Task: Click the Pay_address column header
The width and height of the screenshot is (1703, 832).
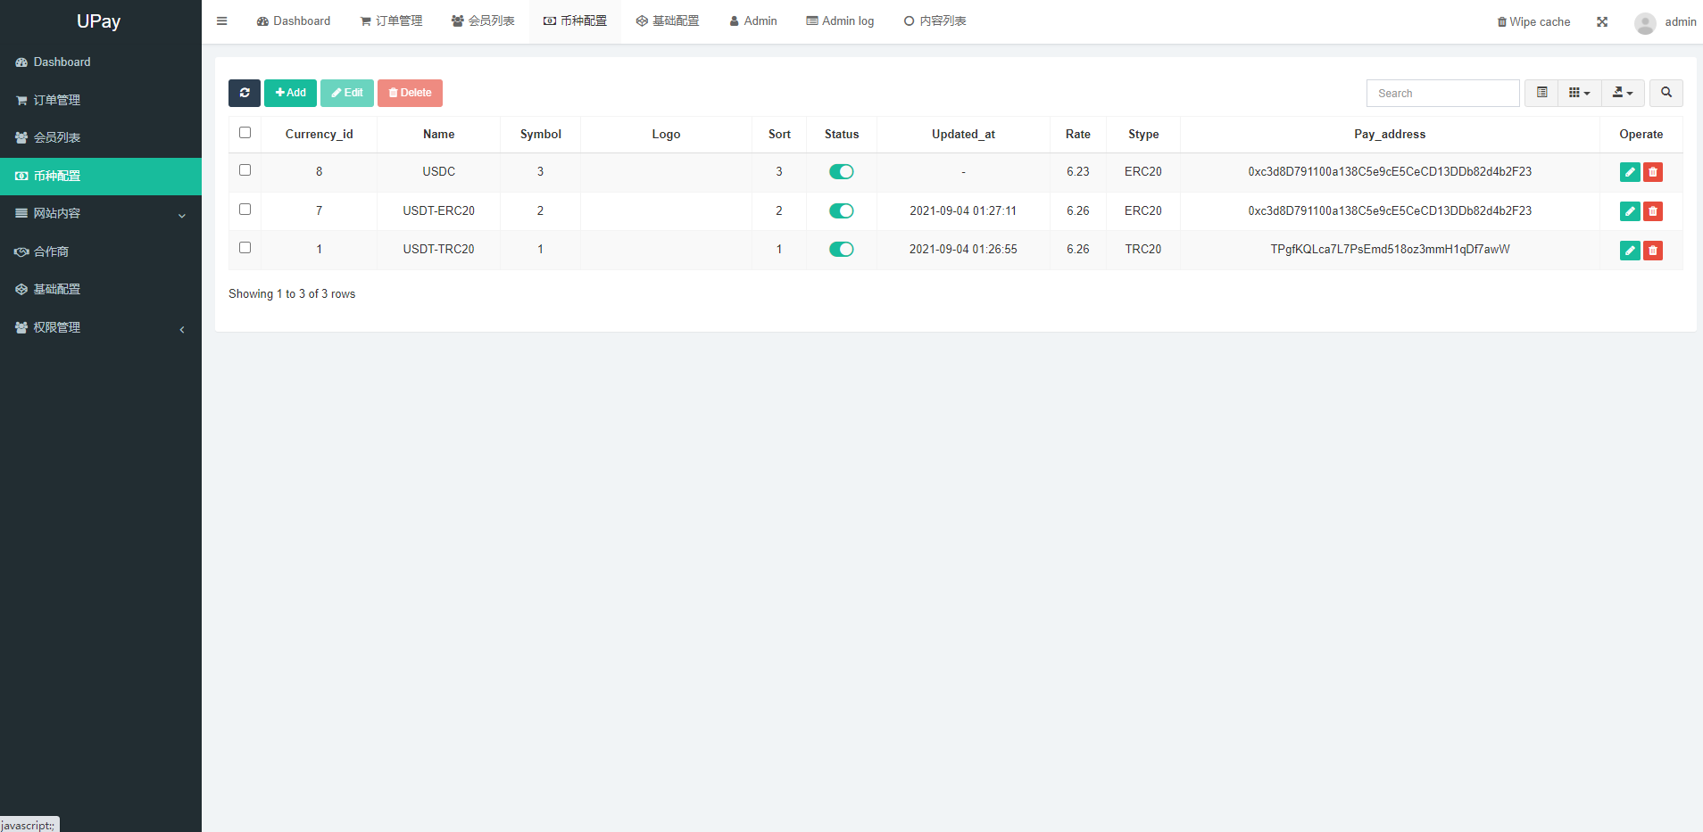Action: point(1390,135)
